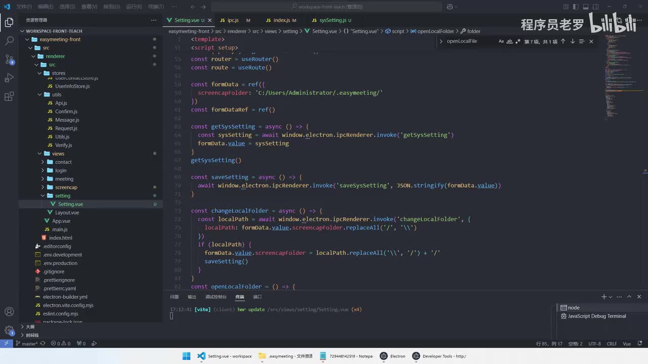Expand the contact folder in explorer
Image resolution: width=648 pixels, height=364 pixels.
point(63,162)
